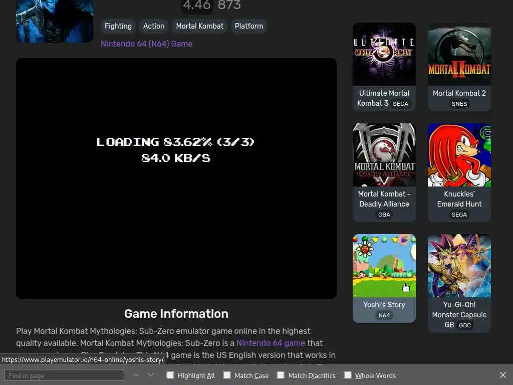The height and width of the screenshot is (385, 513).
Task: Go to previous find match arrow
Action: tap(136, 375)
